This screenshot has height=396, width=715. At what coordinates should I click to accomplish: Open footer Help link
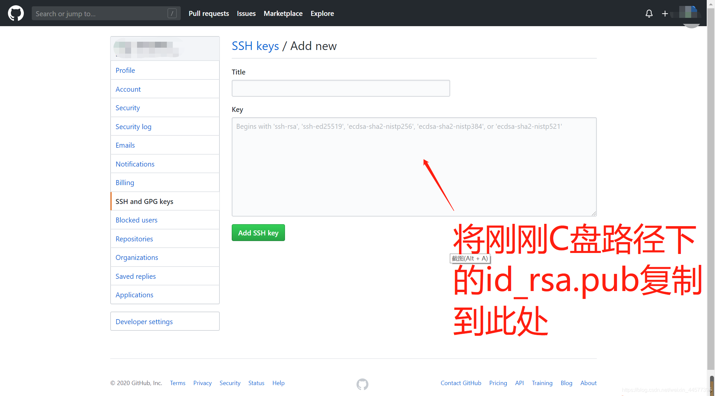pos(278,383)
